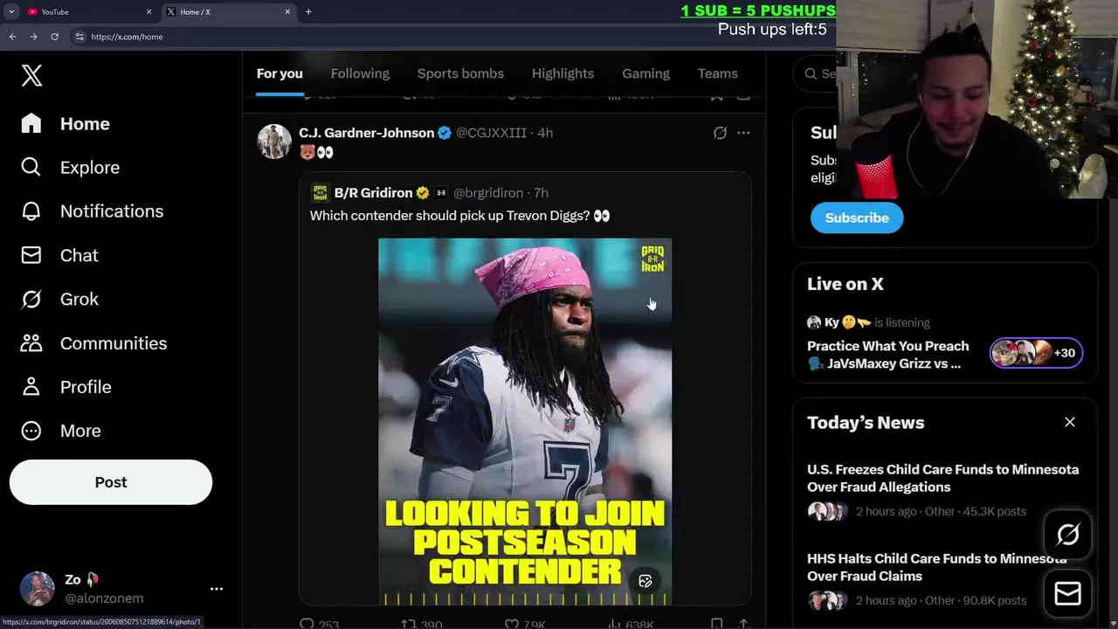
Task: Click the floating messages envelope button
Action: 1068,594
